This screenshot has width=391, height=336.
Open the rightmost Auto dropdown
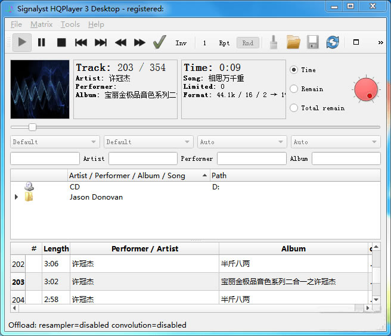pos(336,142)
